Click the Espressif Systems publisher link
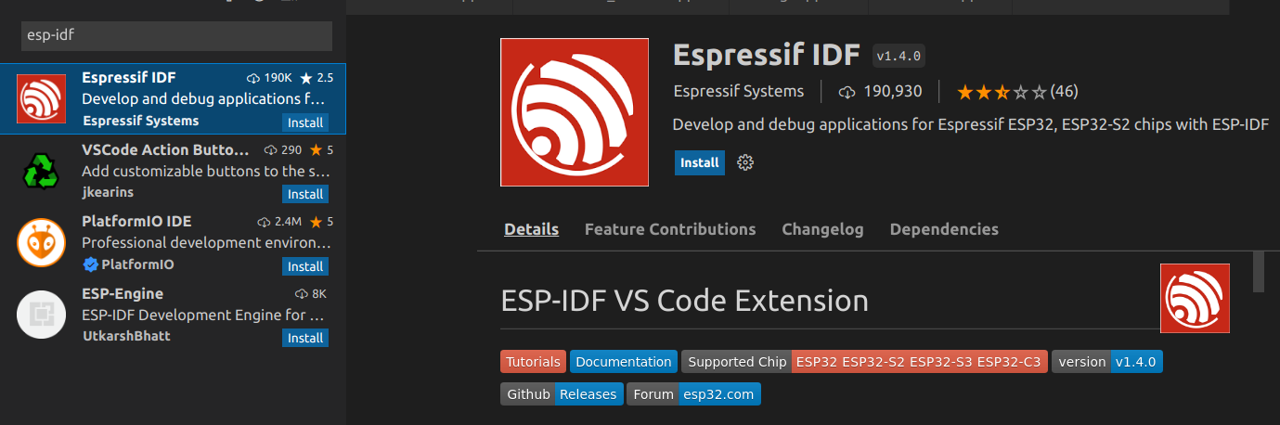The image size is (1280, 425). click(x=738, y=91)
